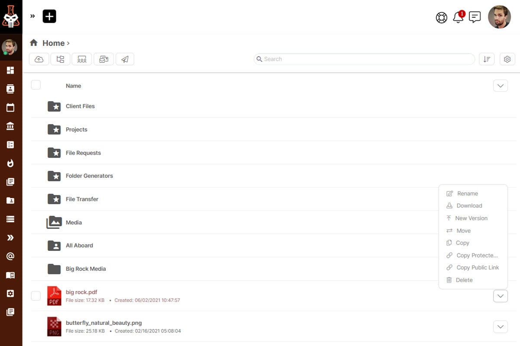Open butterfly_natural_beauty.png file
This screenshot has height=346, width=520.
(x=104, y=323)
